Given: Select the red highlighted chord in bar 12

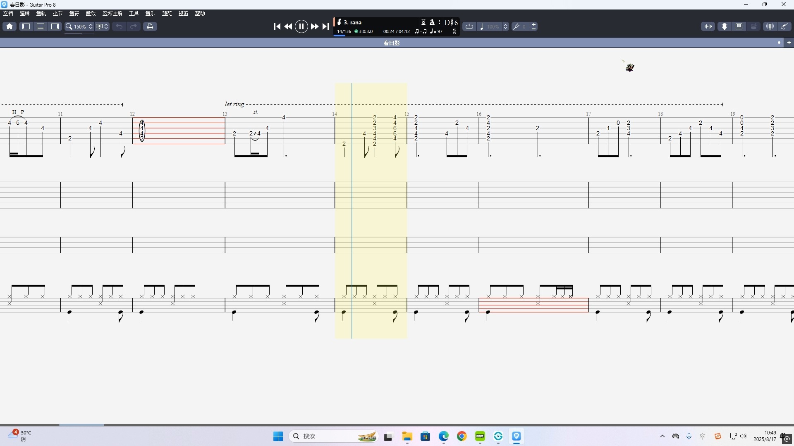Looking at the screenshot, I should pyautogui.click(x=142, y=130).
